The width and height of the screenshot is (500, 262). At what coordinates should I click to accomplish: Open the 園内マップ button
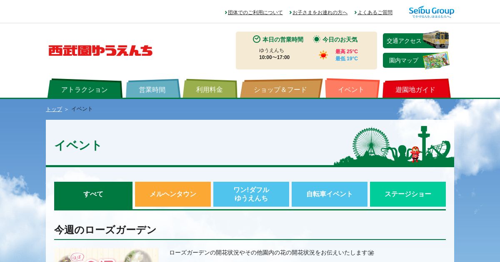coord(416,60)
